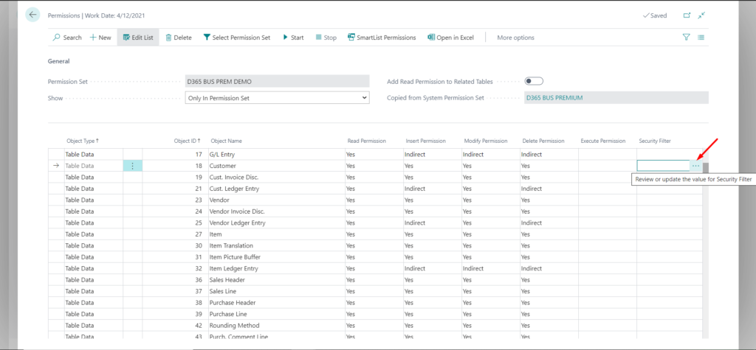Collapse the page with the arrows icon
756x350 pixels.
(701, 15)
